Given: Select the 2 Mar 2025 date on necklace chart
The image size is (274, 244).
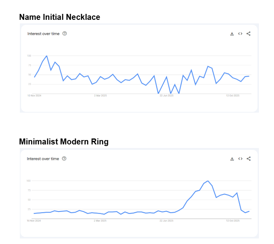Looking at the screenshot, I should pyautogui.click(x=101, y=96).
